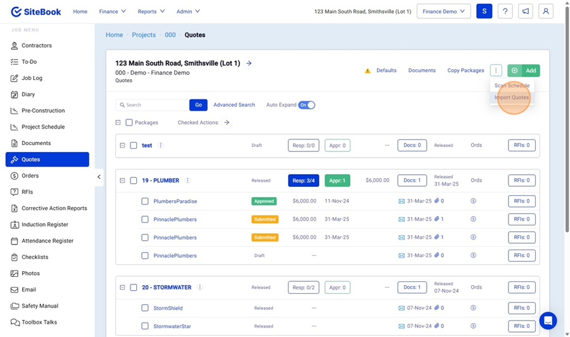Open the Finance Demo dropdown
The width and height of the screenshot is (570, 337).
[443, 11]
